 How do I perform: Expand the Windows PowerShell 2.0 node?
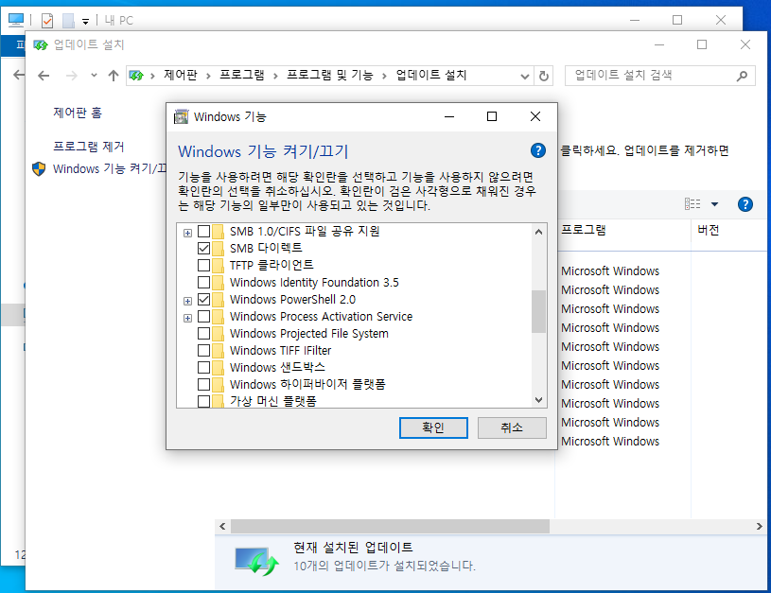point(187,301)
